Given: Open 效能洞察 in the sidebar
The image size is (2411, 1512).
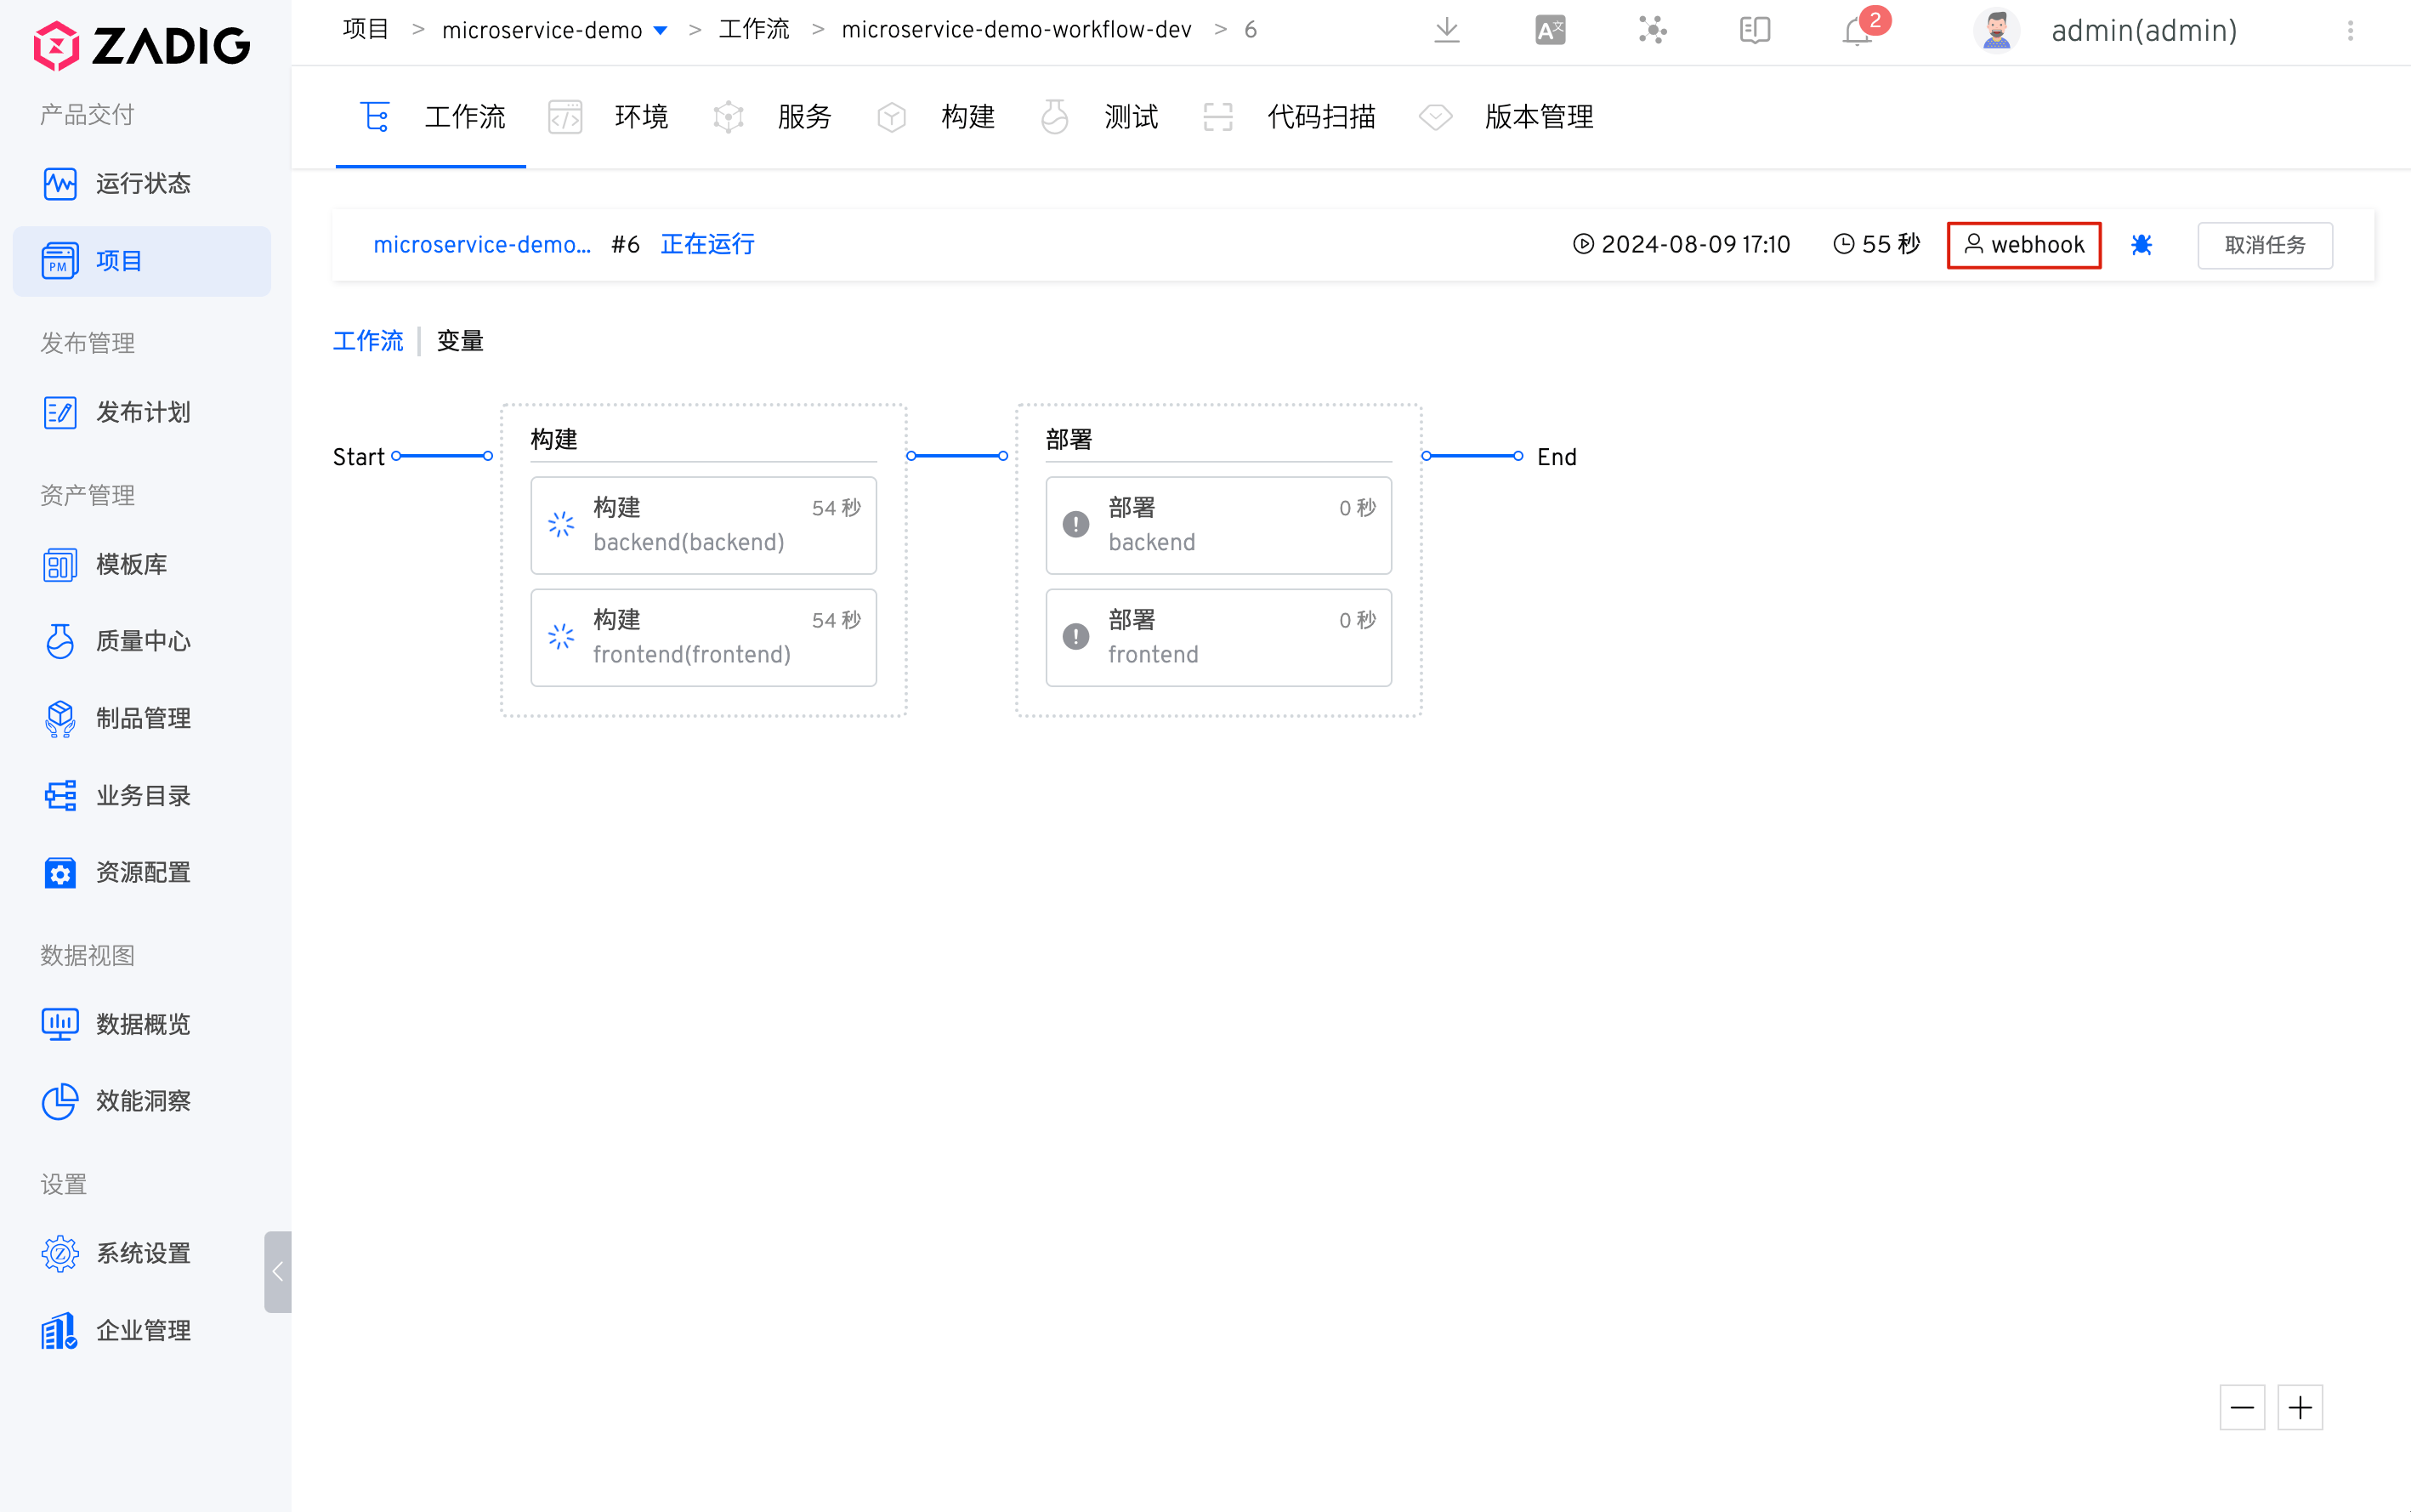Looking at the screenshot, I should (142, 1101).
